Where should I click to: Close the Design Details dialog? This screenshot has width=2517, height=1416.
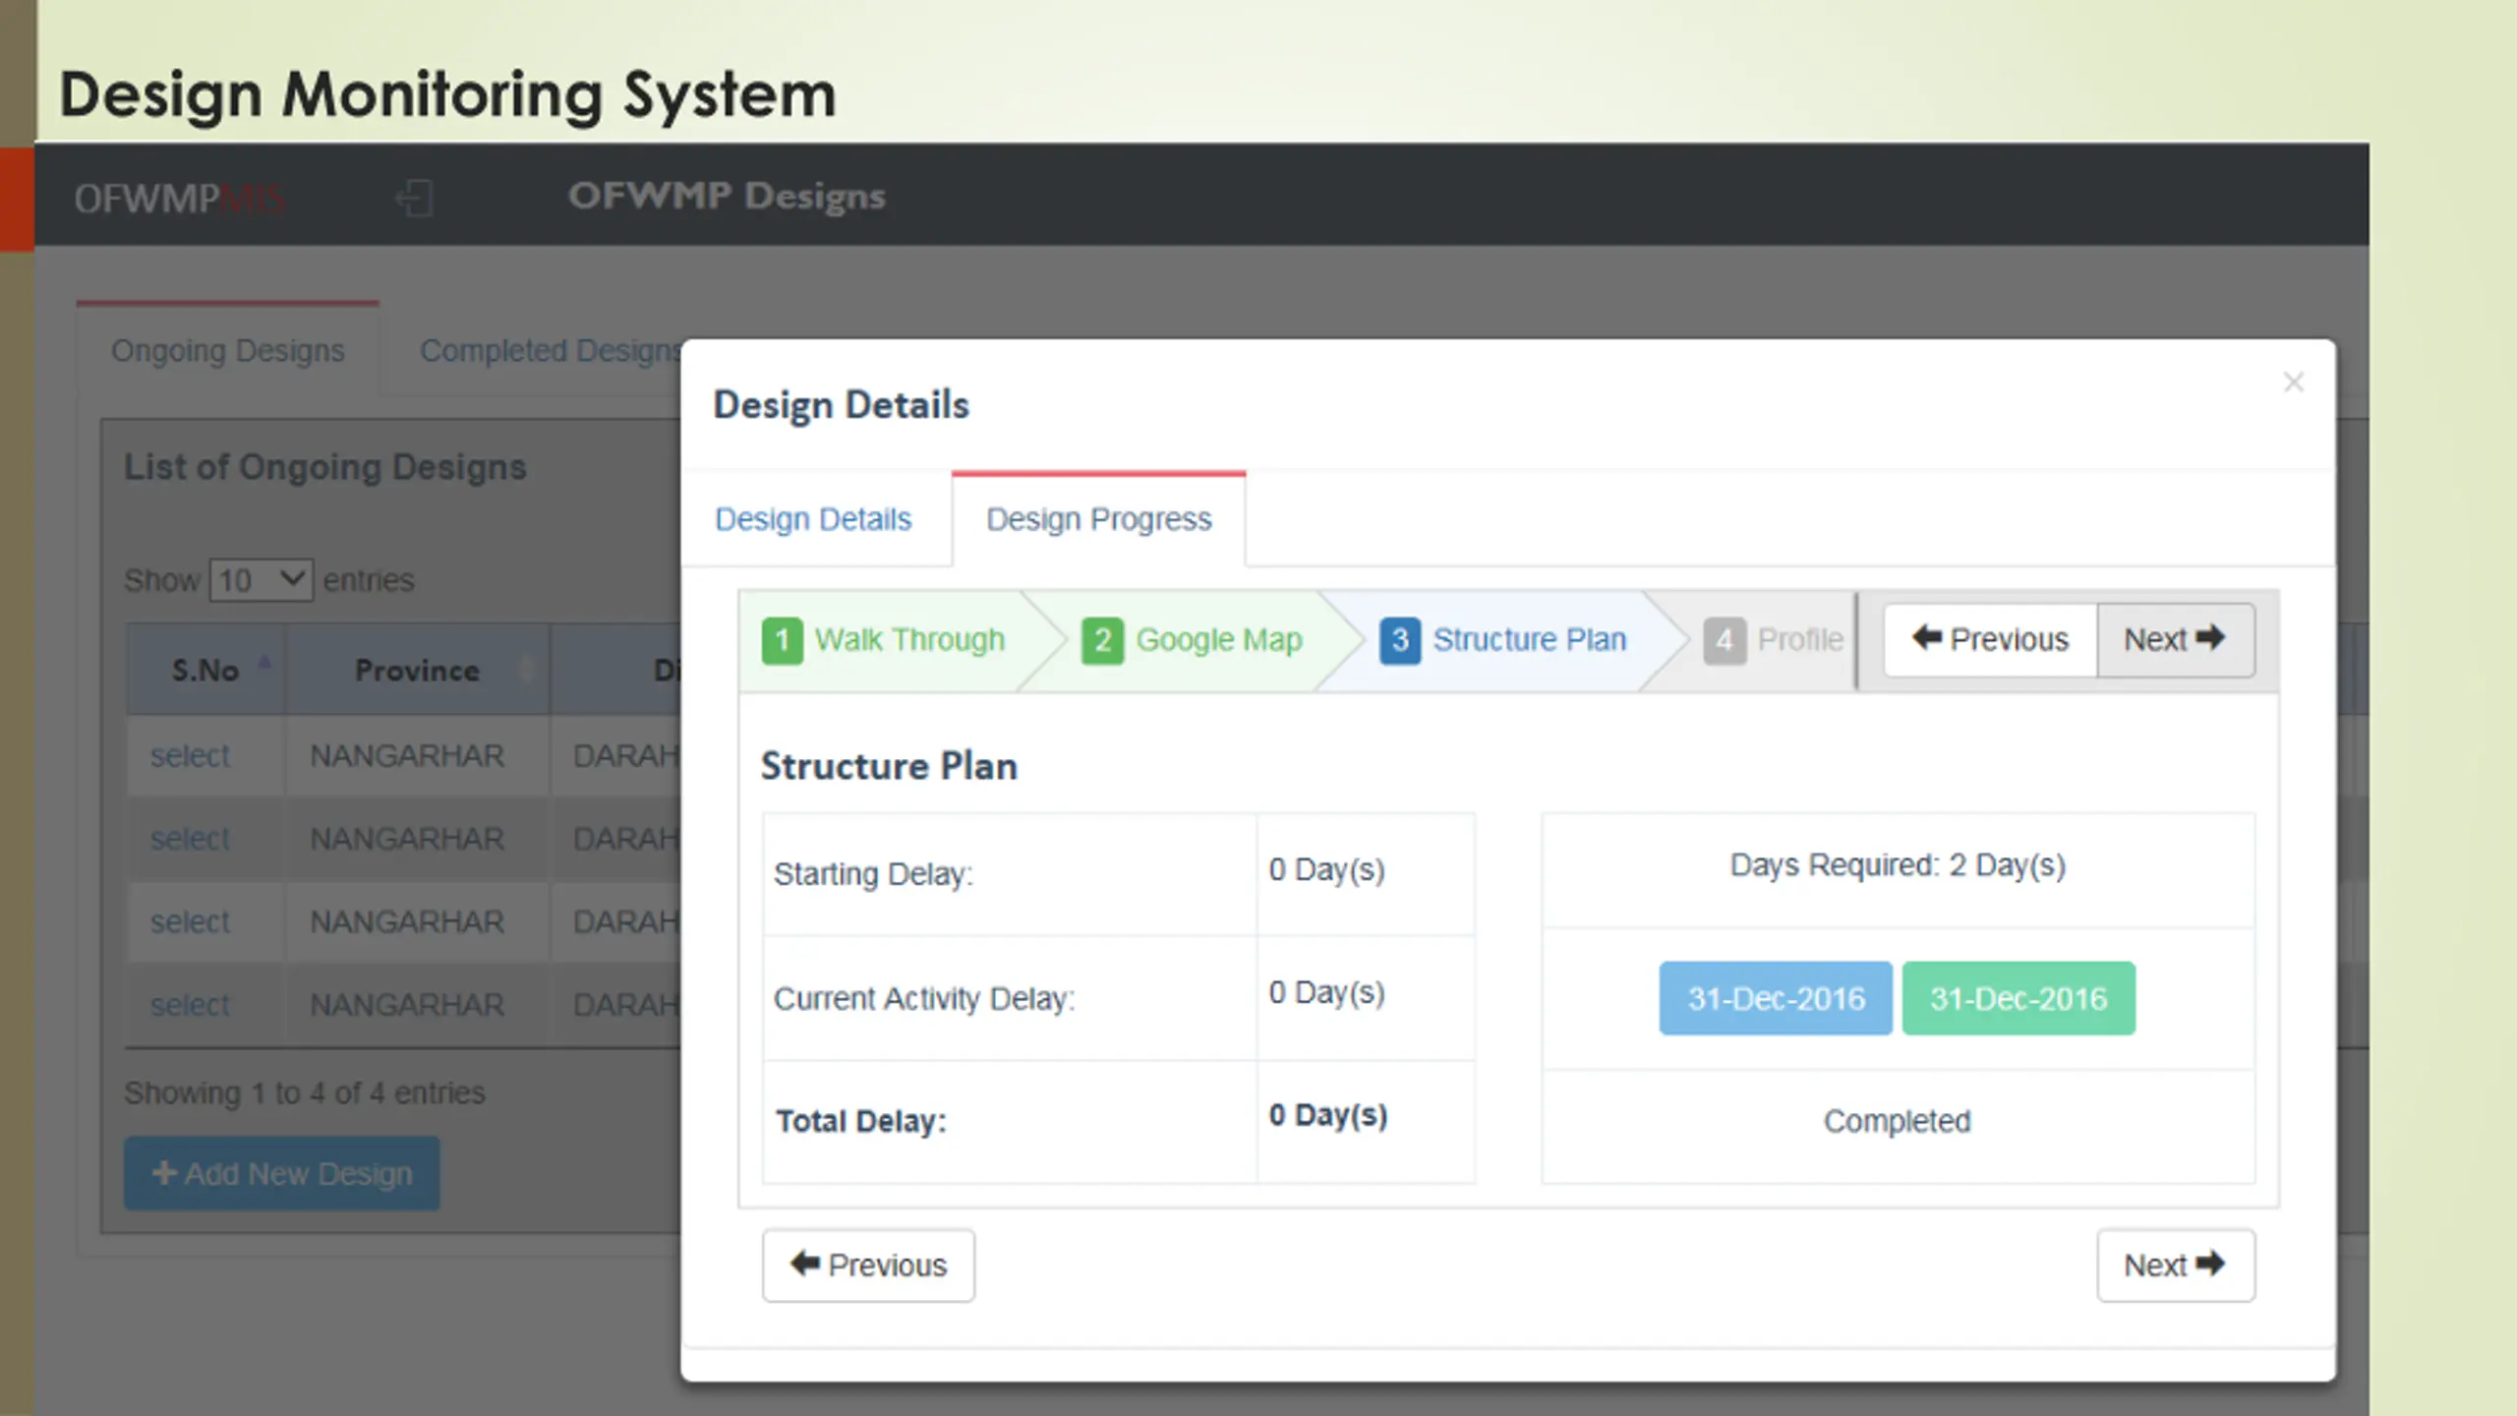pos(2293,382)
